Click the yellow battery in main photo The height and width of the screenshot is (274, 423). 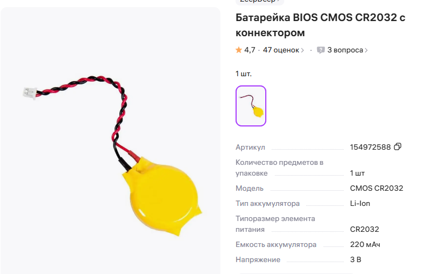(x=163, y=195)
